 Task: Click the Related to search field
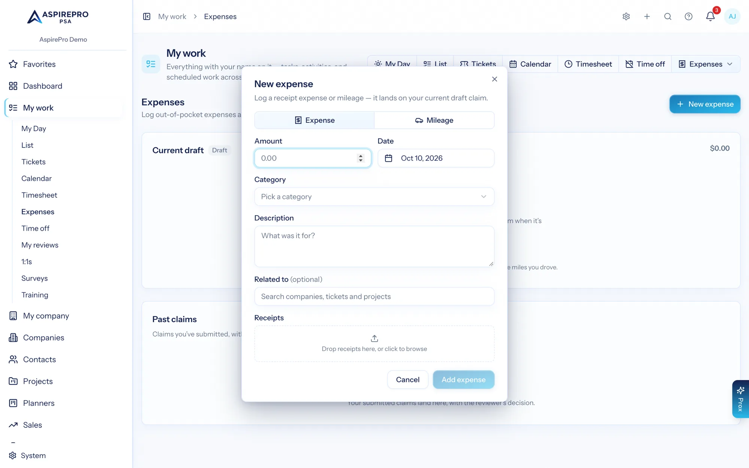(x=374, y=297)
